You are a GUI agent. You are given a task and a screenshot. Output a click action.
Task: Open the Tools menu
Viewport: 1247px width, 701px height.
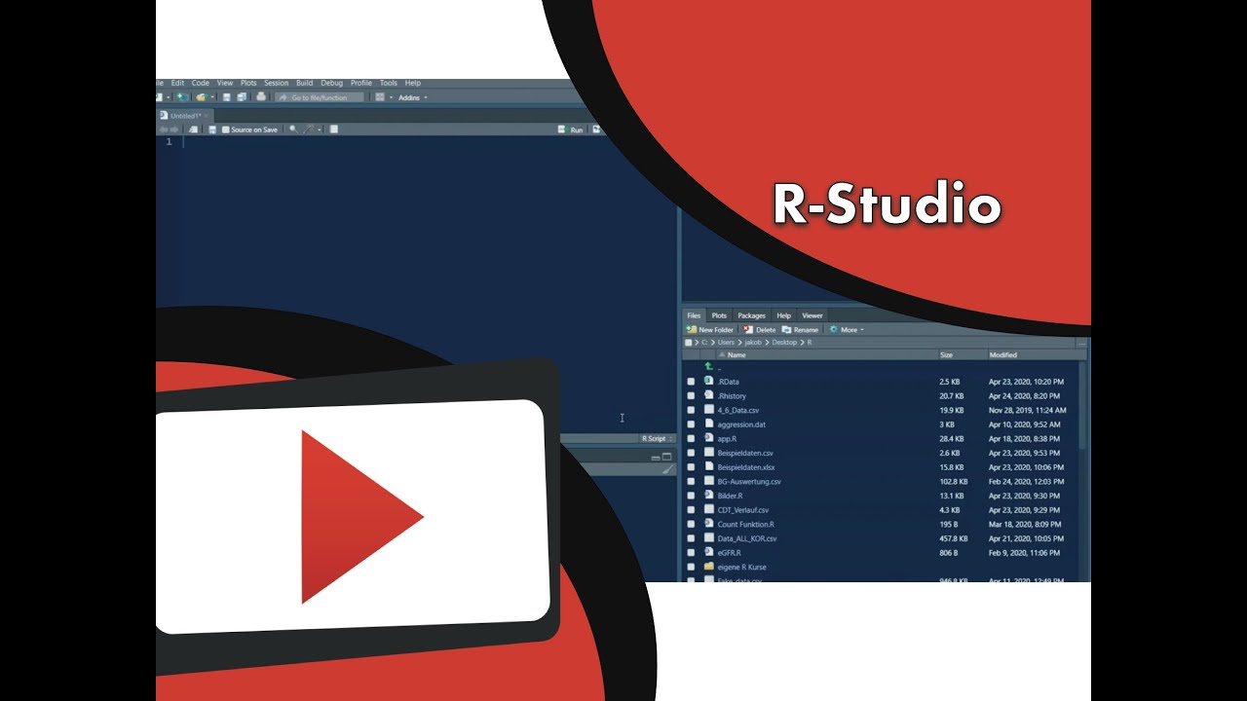point(389,83)
